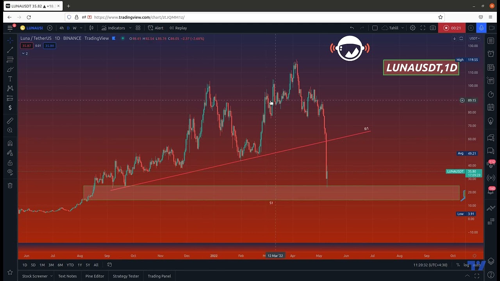Set the date range to YTD

pos(70,265)
